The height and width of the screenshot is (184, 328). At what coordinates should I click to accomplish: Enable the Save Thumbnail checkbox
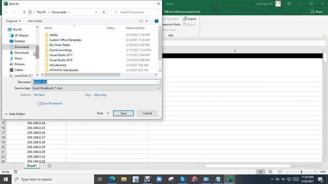click(x=39, y=103)
